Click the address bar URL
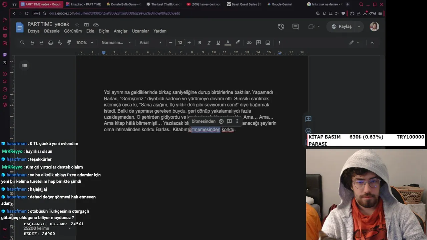 114,13
